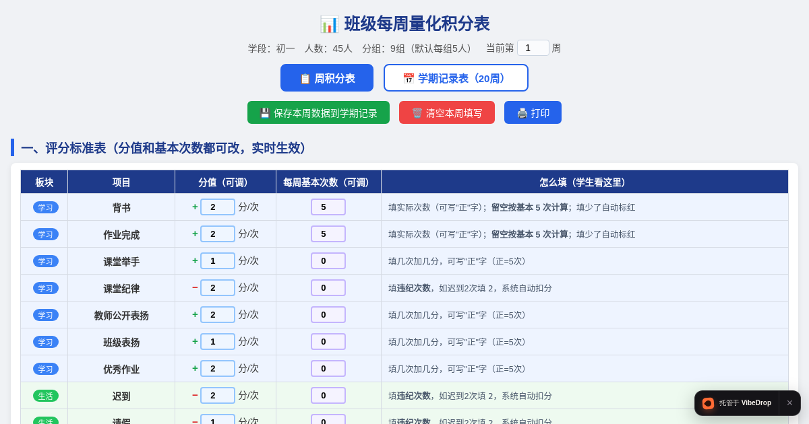Focus the current week number field

pos(533,48)
